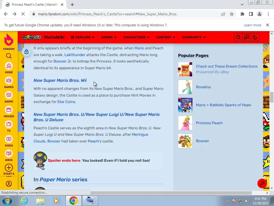Close the Princess Peach's Castle tab
274x206 pixels.
point(62,5)
